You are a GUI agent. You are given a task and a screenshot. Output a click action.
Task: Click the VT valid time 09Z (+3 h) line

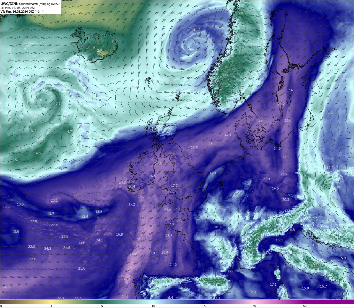pyautogui.click(x=22, y=12)
